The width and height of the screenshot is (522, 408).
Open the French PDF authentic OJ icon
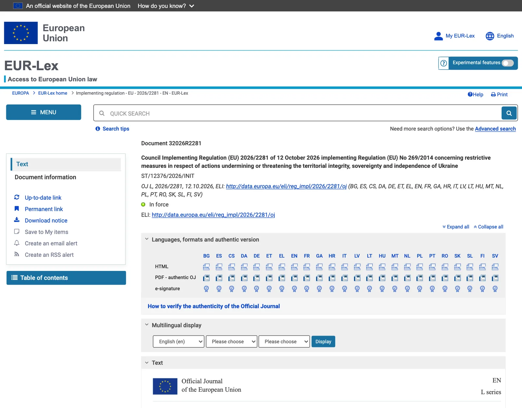point(307,278)
